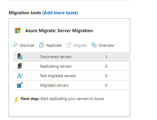Click the Microsoft four-color logo
The height and width of the screenshot is (120, 157).
coord(18,31)
